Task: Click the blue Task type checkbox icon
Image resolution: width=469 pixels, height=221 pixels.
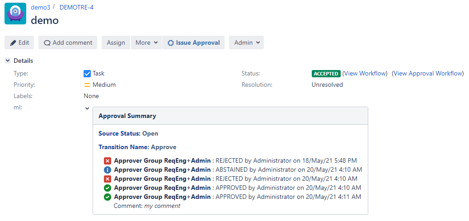Action: tap(87, 74)
